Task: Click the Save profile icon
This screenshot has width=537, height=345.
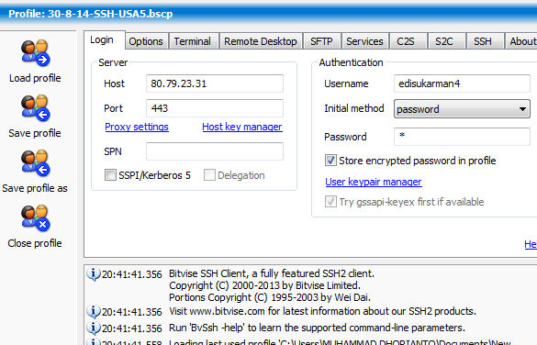Action: tap(35, 108)
